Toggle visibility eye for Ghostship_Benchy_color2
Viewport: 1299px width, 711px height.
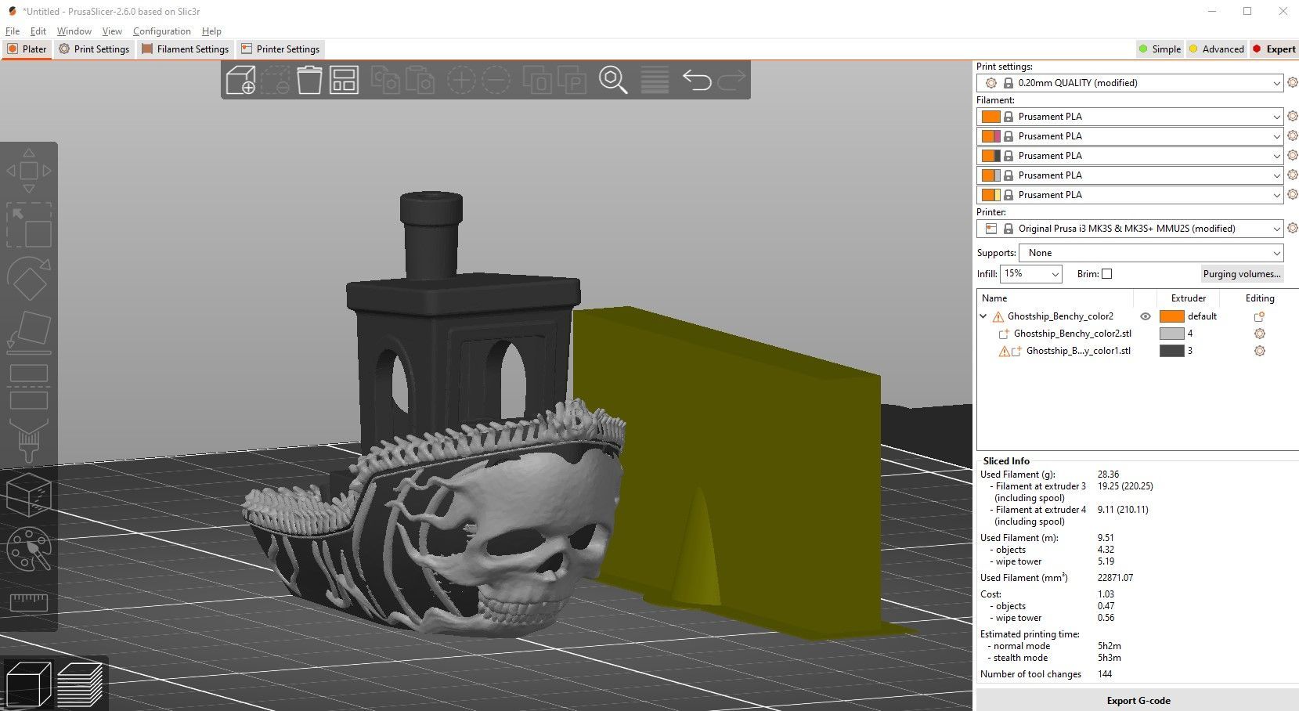pos(1146,316)
